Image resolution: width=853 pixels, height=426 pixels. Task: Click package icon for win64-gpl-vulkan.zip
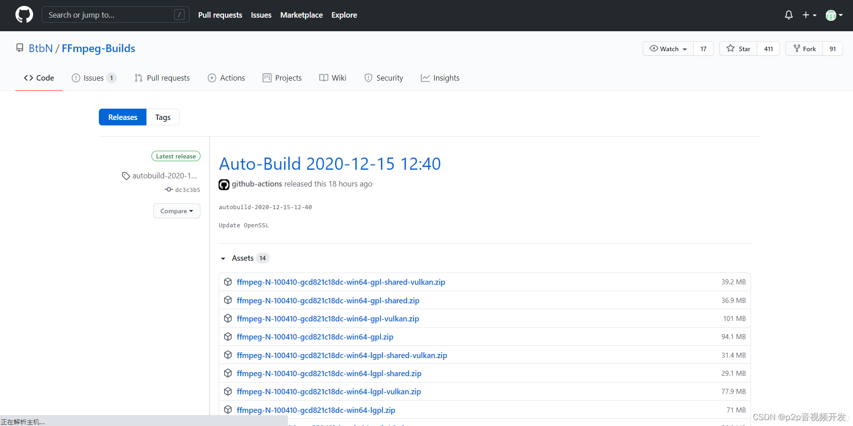coord(228,318)
